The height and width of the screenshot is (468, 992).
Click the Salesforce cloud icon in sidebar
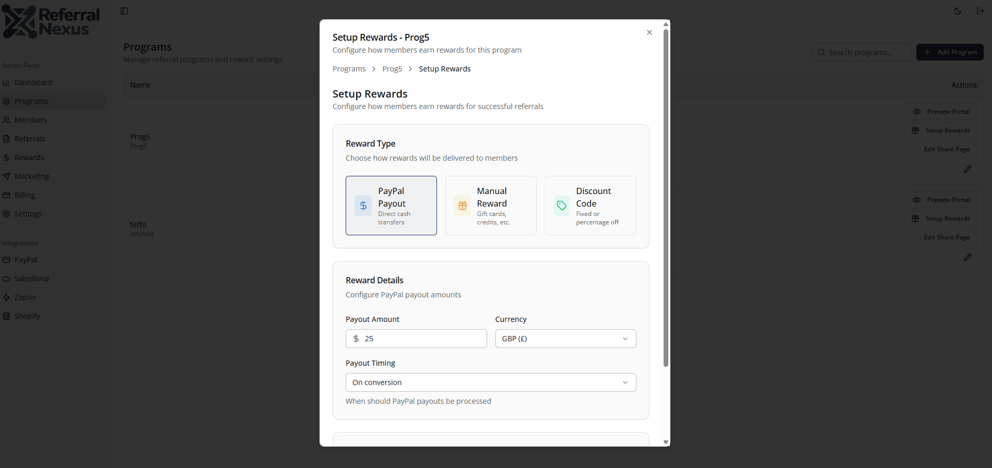click(x=6, y=279)
